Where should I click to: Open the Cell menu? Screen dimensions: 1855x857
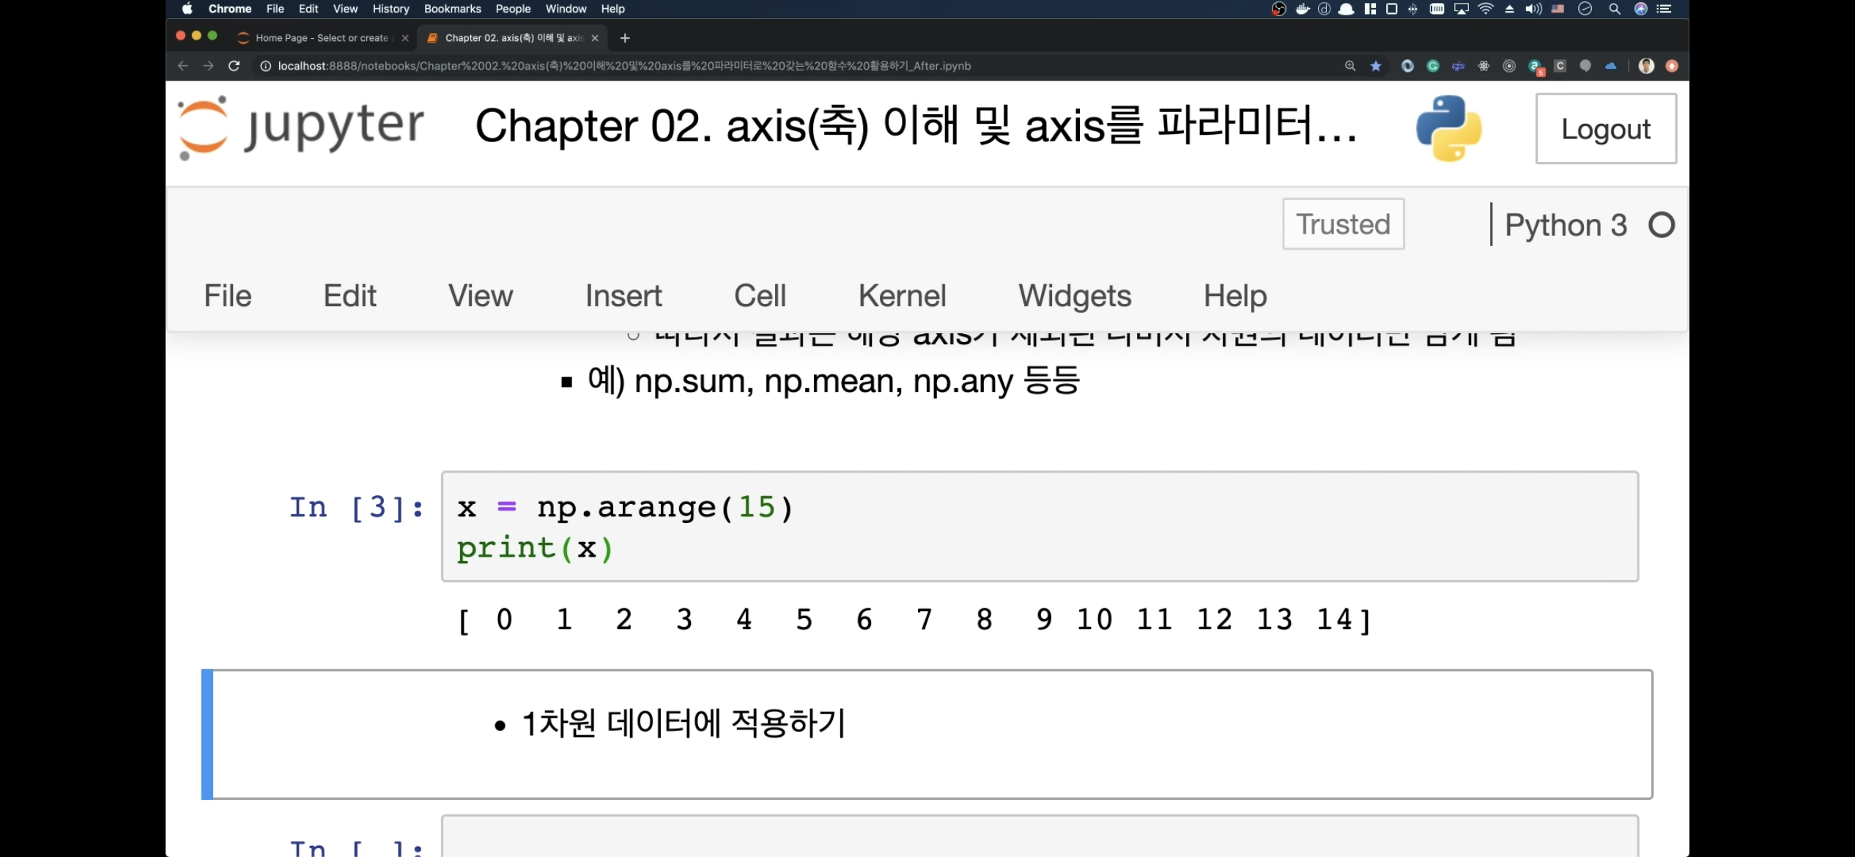pos(760,296)
